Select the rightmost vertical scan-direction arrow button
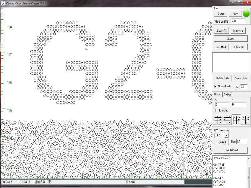This screenshot has height=188, width=251. (x=245, y=120)
